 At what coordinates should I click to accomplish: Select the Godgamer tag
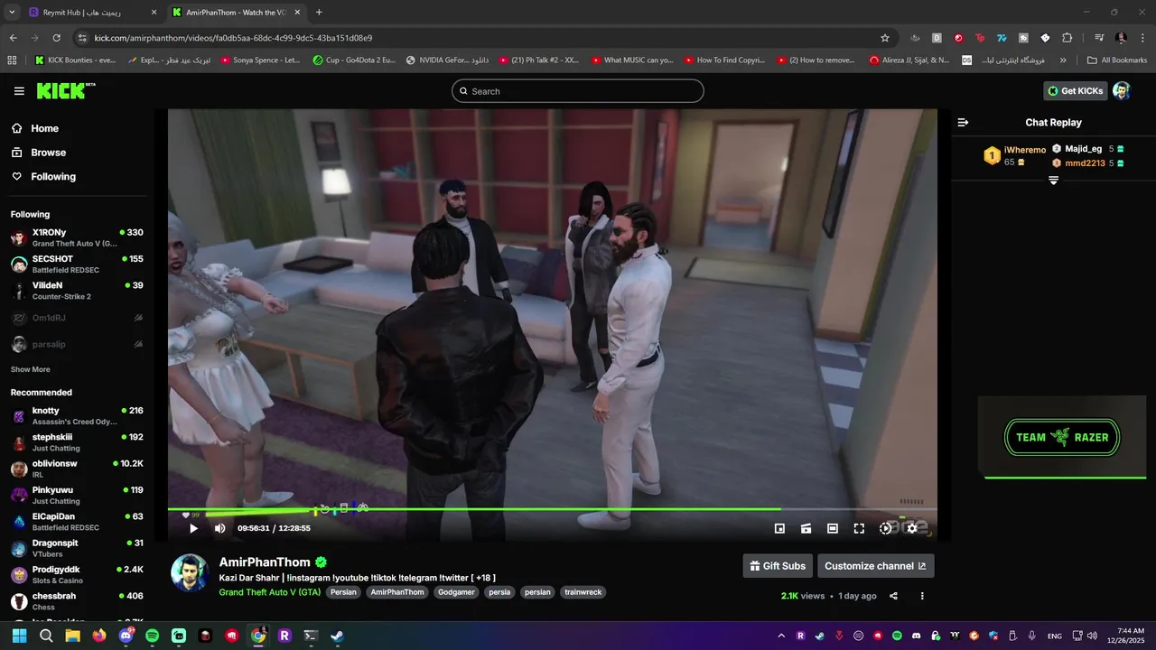[x=455, y=592]
